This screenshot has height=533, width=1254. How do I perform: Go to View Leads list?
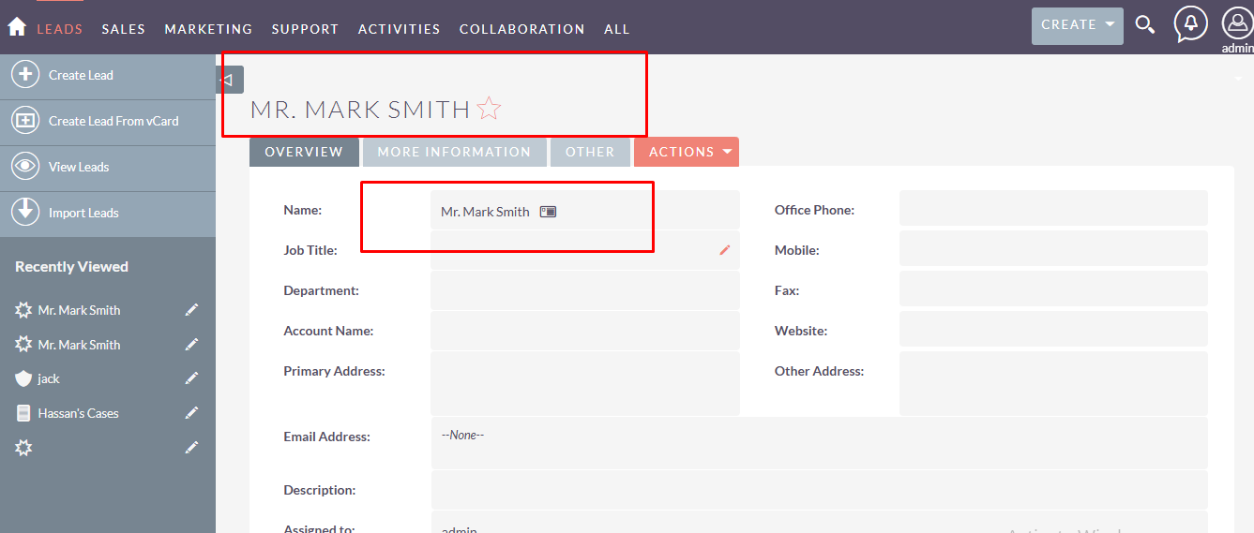coord(79,167)
